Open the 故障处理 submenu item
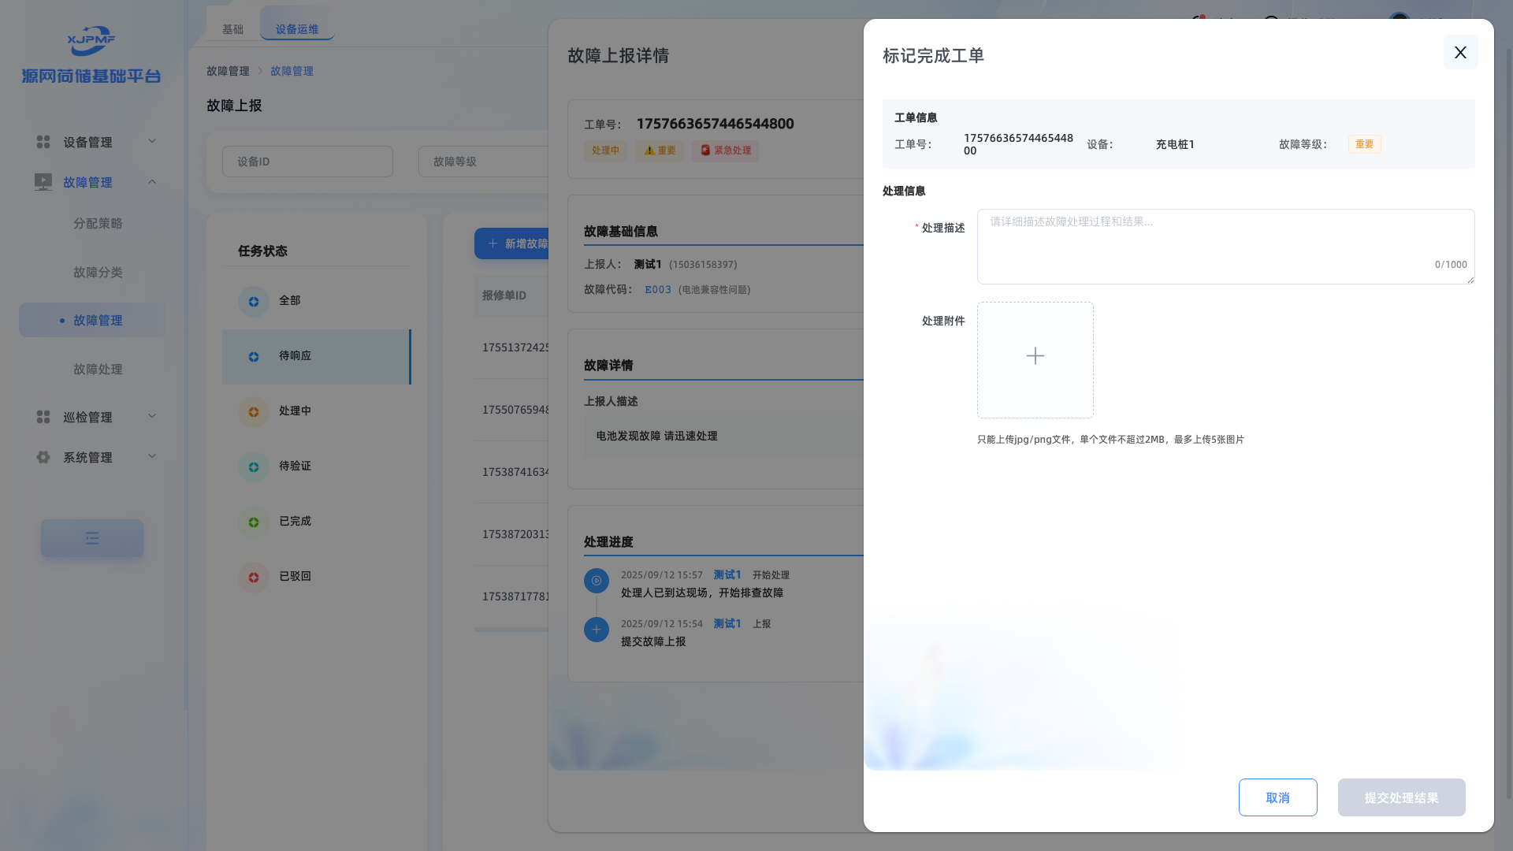Image resolution: width=1513 pixels, height=851 pixels. coord(98,370)
